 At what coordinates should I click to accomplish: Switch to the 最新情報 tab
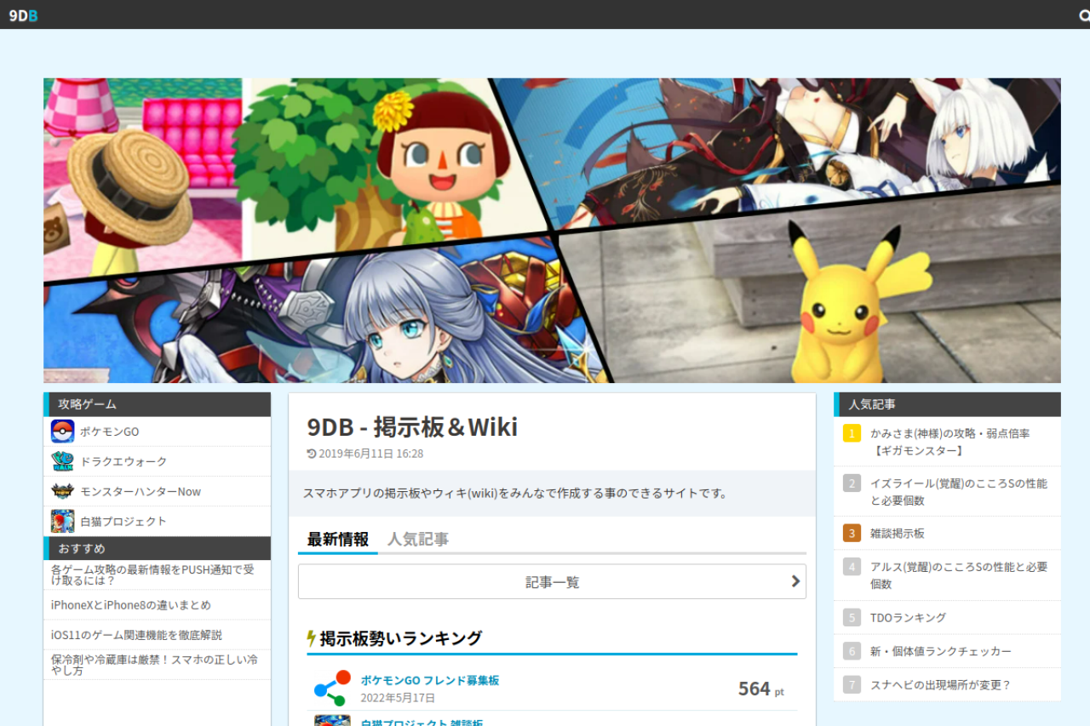[x=338, y=540]
